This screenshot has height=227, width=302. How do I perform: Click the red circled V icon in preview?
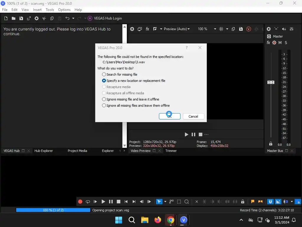248,29
